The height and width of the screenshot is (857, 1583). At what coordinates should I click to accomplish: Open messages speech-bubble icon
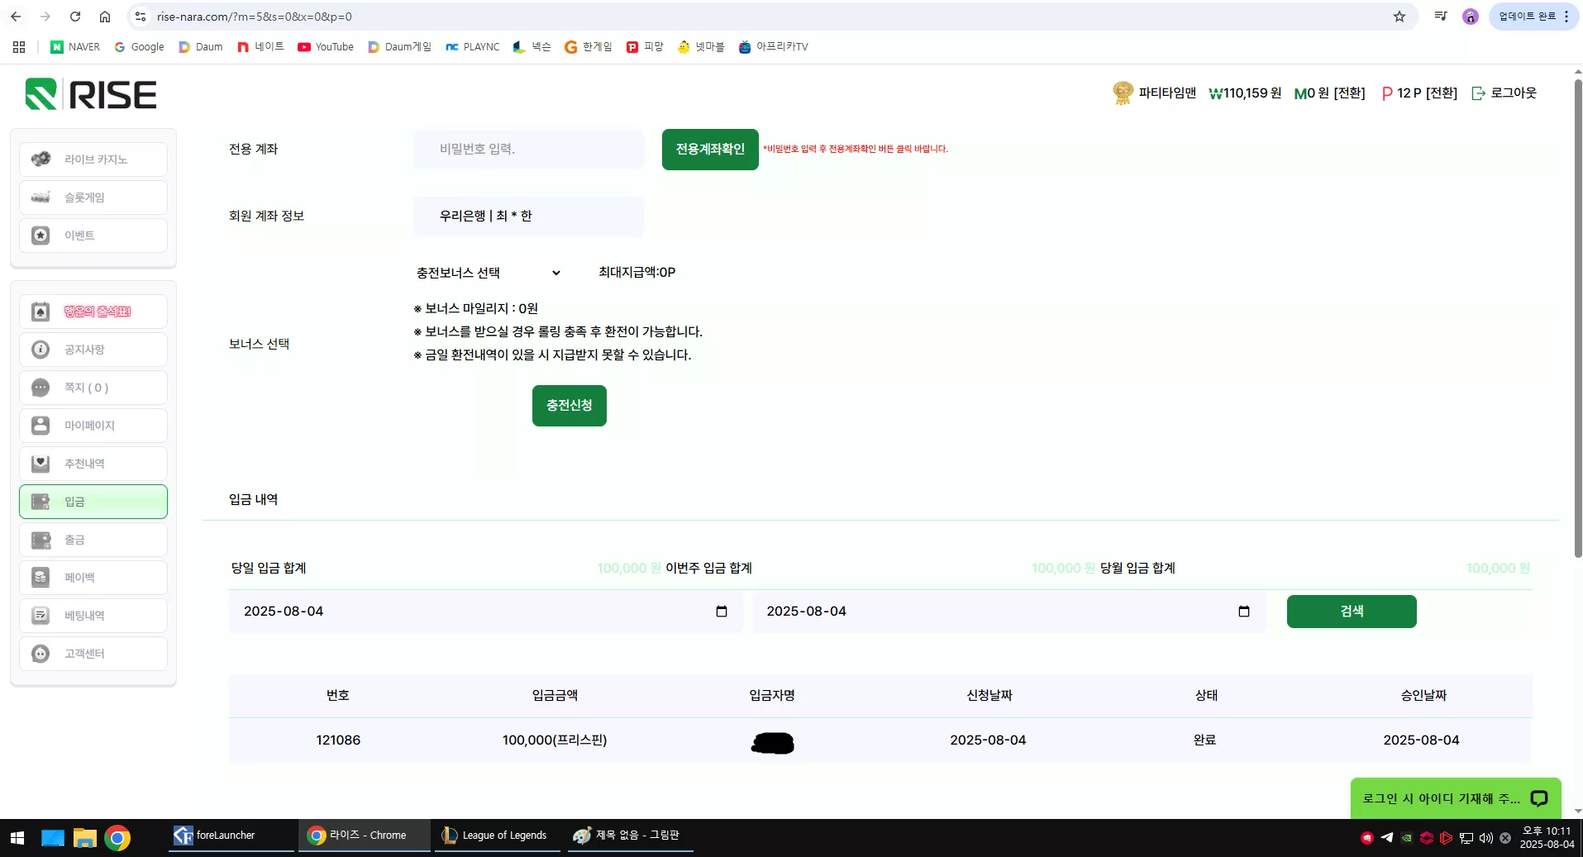click(x=41, y=388)
